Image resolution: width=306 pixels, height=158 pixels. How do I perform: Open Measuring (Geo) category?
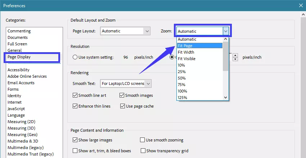(x=22, y=135)
